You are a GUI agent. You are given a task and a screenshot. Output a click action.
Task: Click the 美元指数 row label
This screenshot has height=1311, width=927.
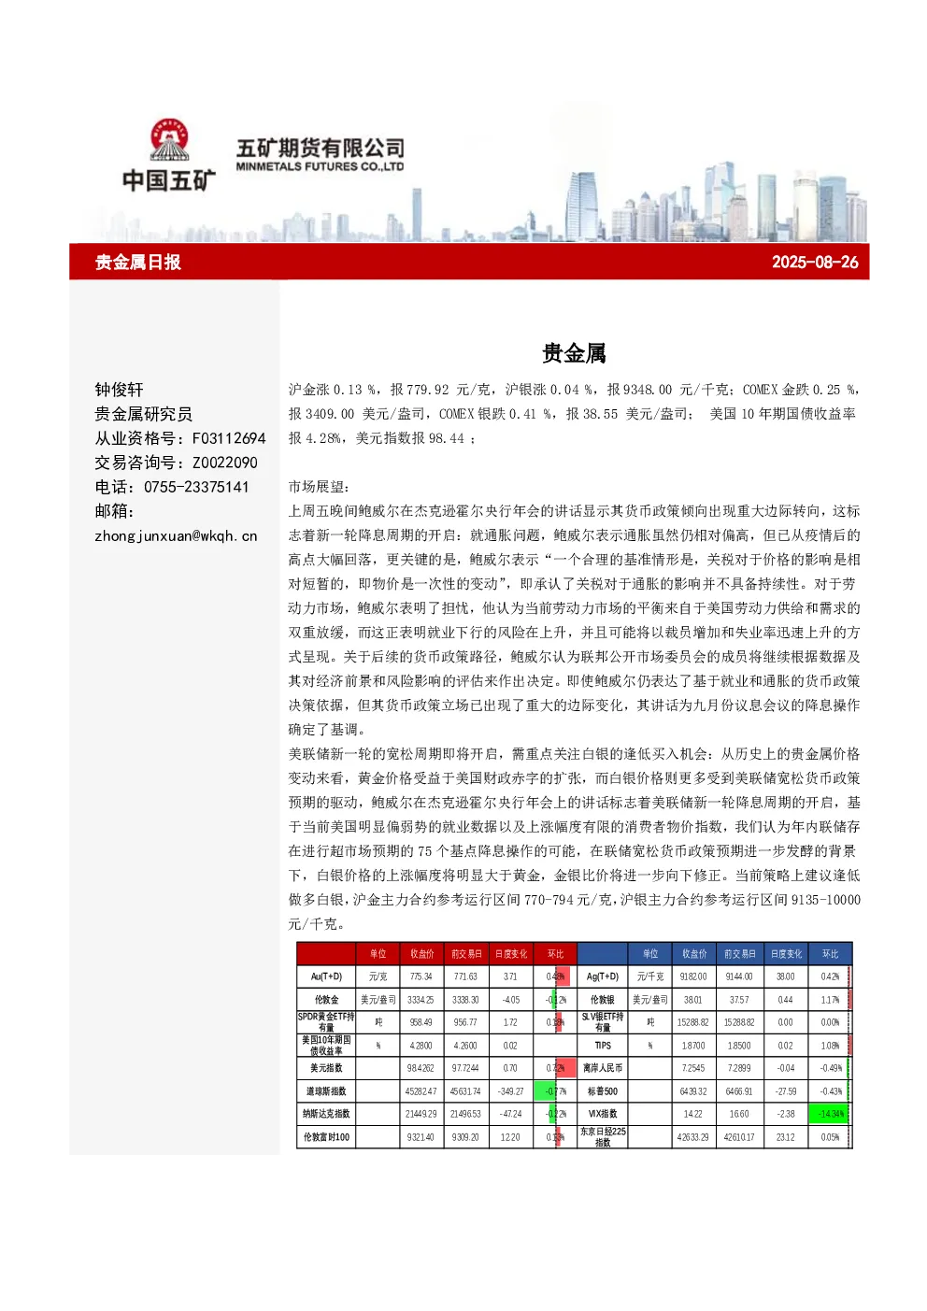tap(326, 1068)
